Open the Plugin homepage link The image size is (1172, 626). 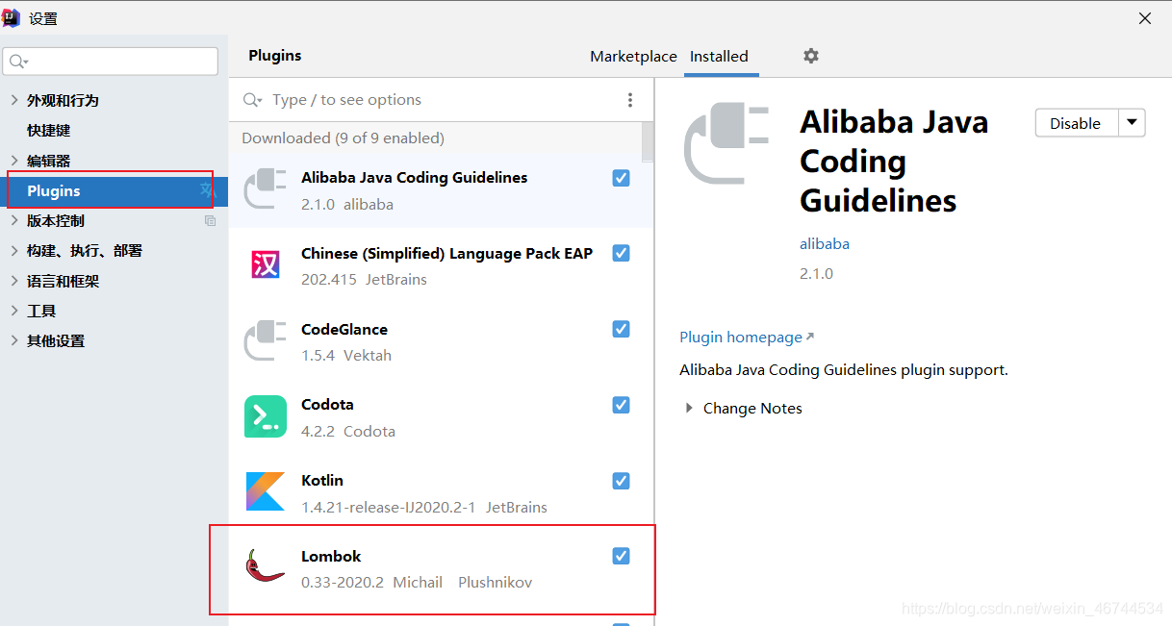point(746,338)
